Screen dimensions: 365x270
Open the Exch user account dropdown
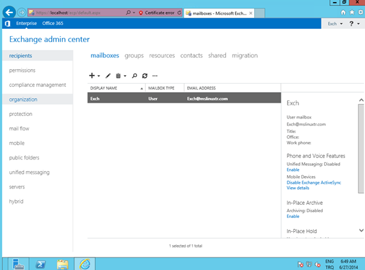pos(335,24)
